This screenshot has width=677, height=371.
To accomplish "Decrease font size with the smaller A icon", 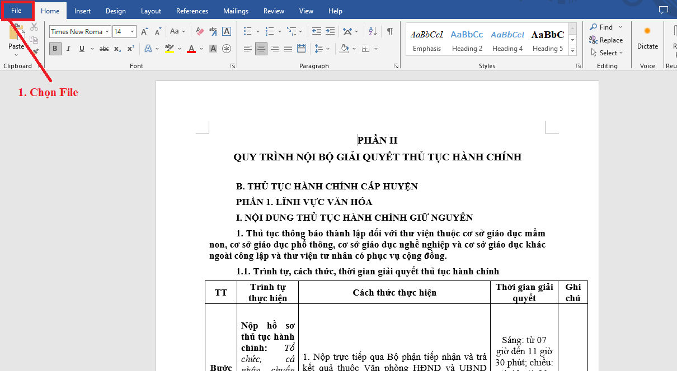I will (x=157, y=31).
